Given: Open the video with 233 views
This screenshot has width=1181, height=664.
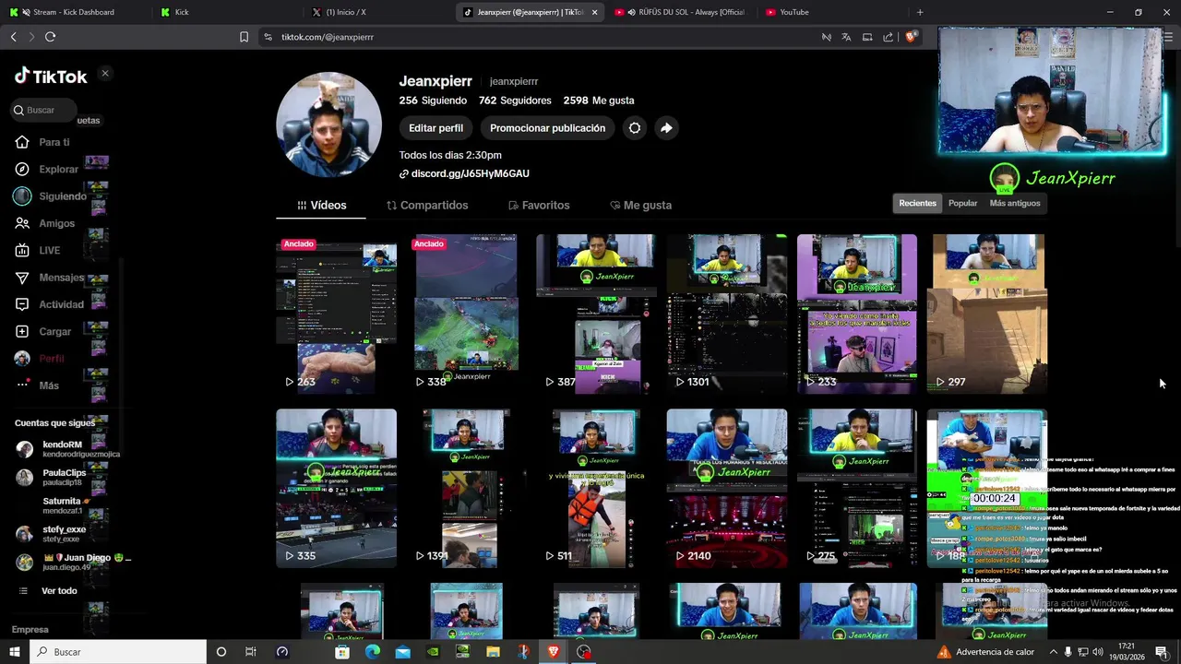Looking at the screenshot, I should (857, 314).
